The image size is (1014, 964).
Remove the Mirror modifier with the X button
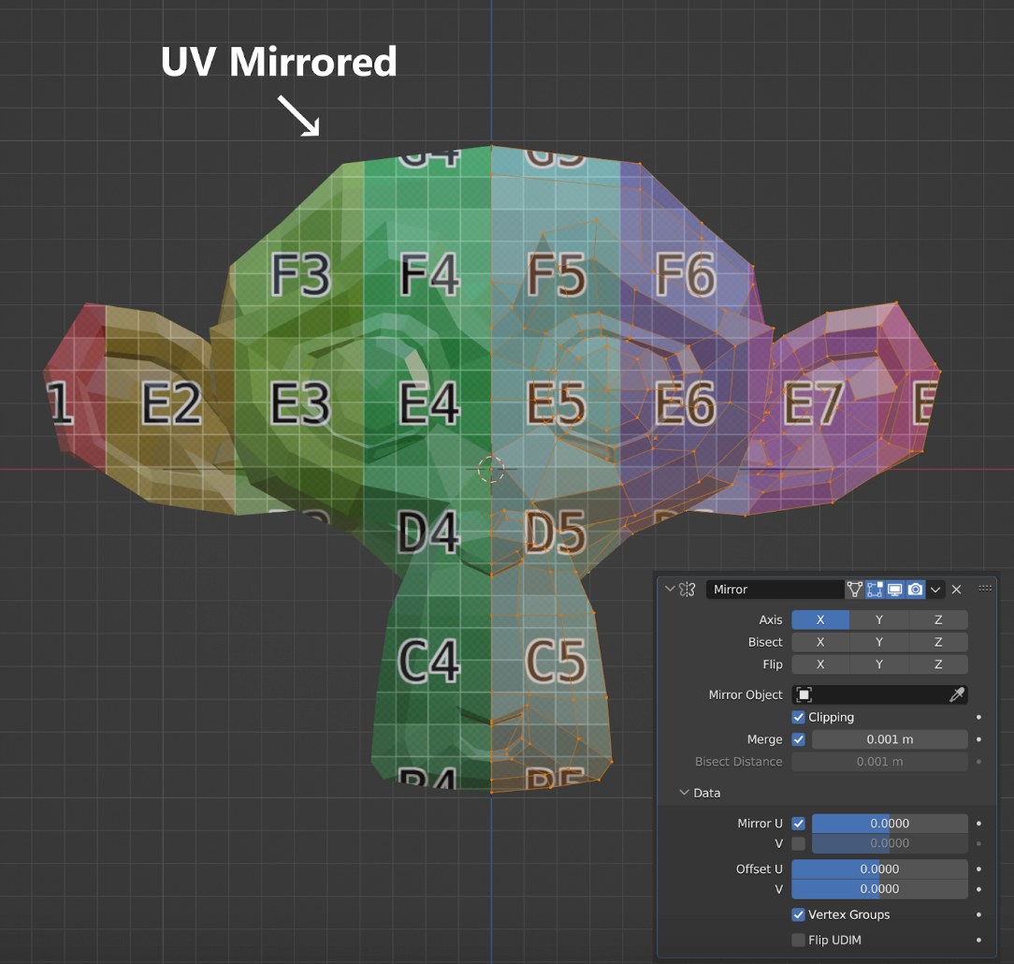tap(957, 589)
